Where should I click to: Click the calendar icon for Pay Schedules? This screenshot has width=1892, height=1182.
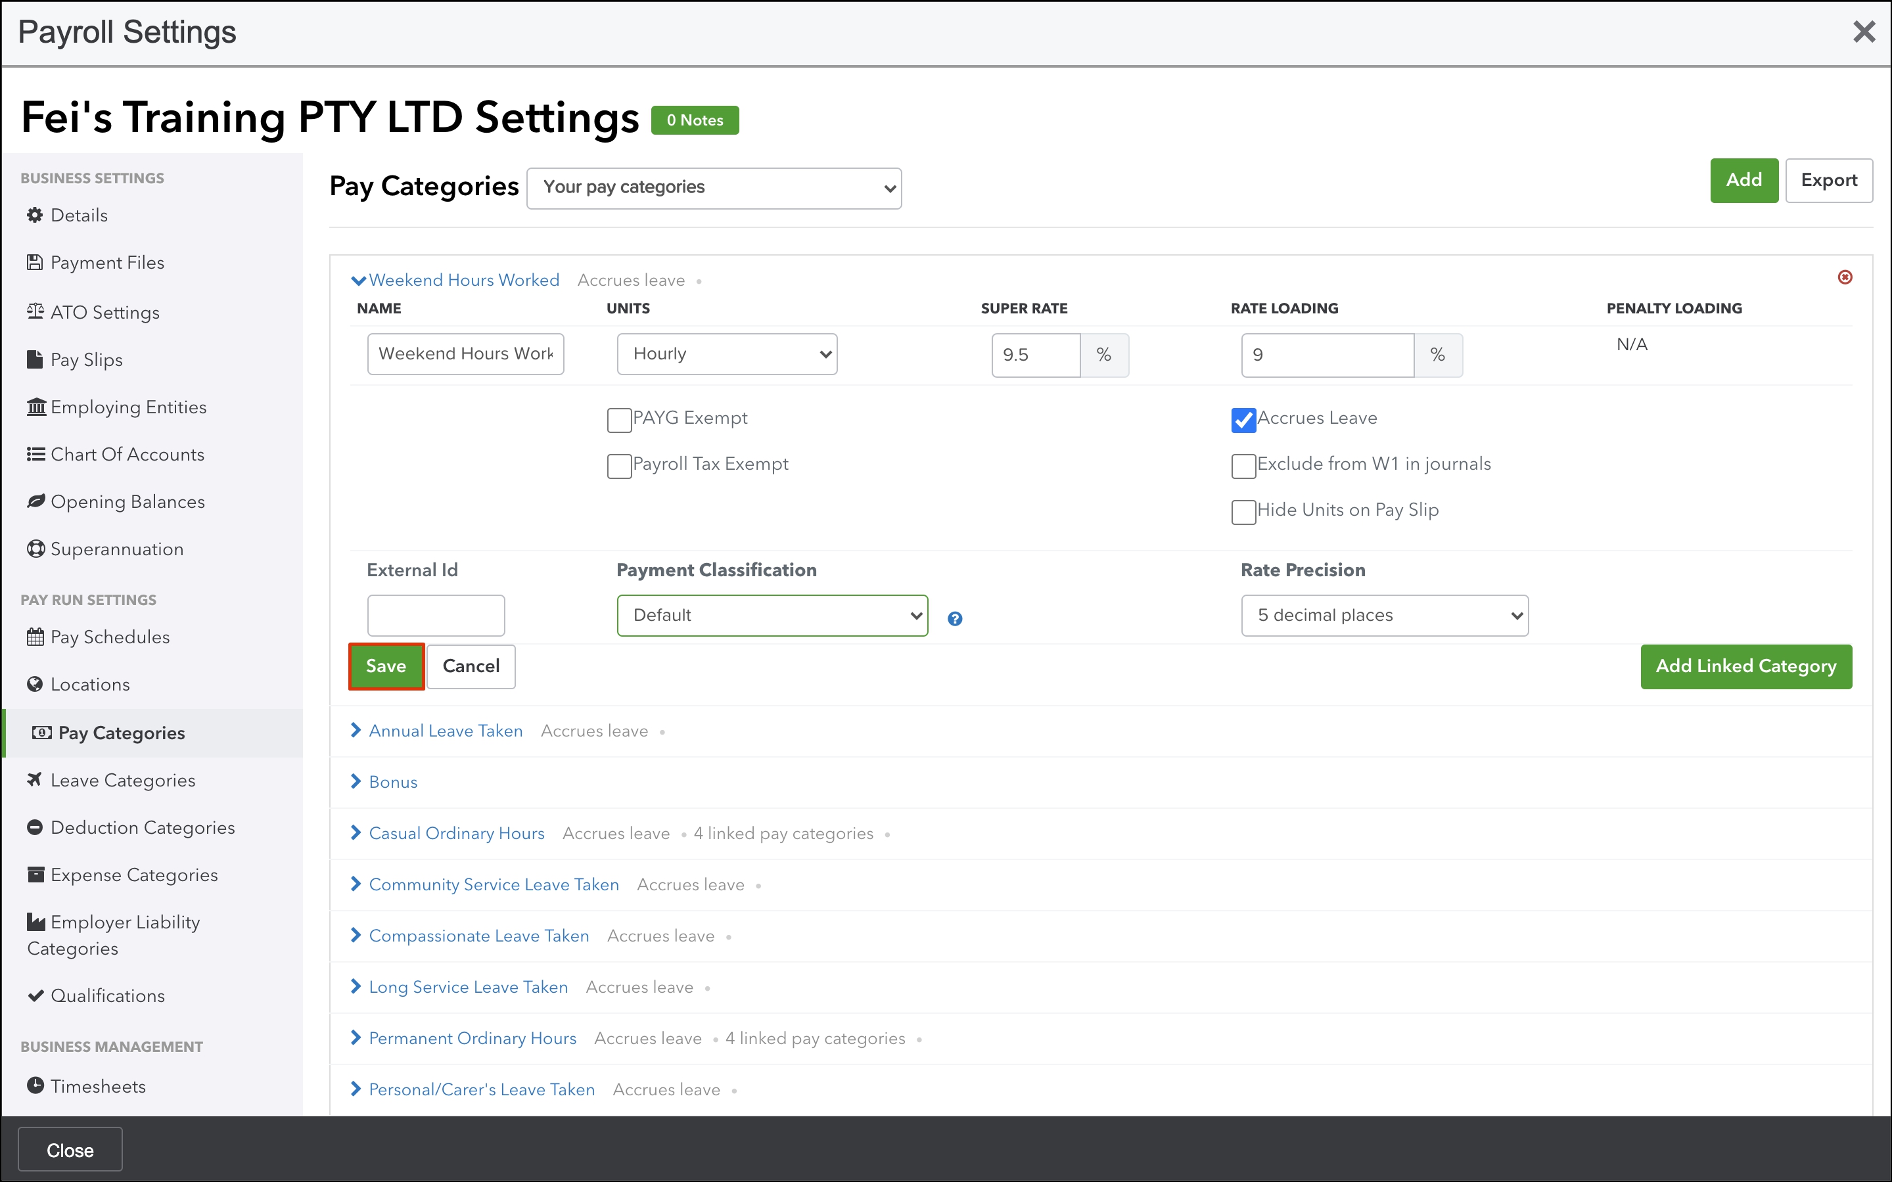35,637
